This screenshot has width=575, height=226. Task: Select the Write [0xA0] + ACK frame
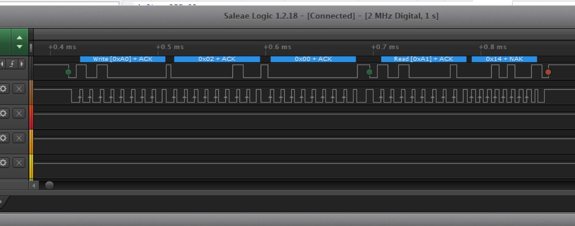[x=122, y=59]
